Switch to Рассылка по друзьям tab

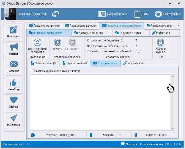click(81, 26)
